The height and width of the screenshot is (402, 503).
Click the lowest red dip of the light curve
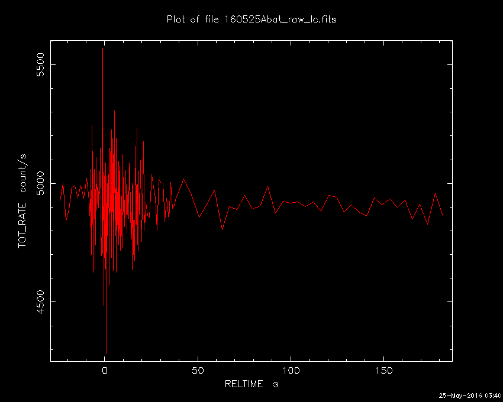click(x=107, y=354)
